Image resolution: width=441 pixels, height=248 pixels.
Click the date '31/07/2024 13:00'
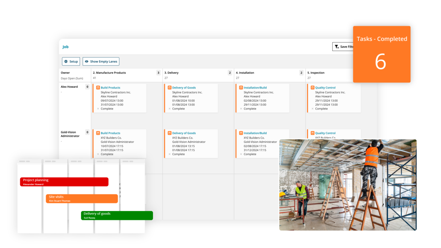pyautogui.click(x=112, y=105)
